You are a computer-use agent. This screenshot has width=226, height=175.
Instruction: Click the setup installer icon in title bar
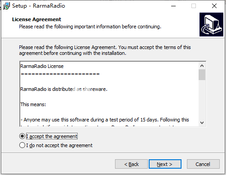[6, 6]
